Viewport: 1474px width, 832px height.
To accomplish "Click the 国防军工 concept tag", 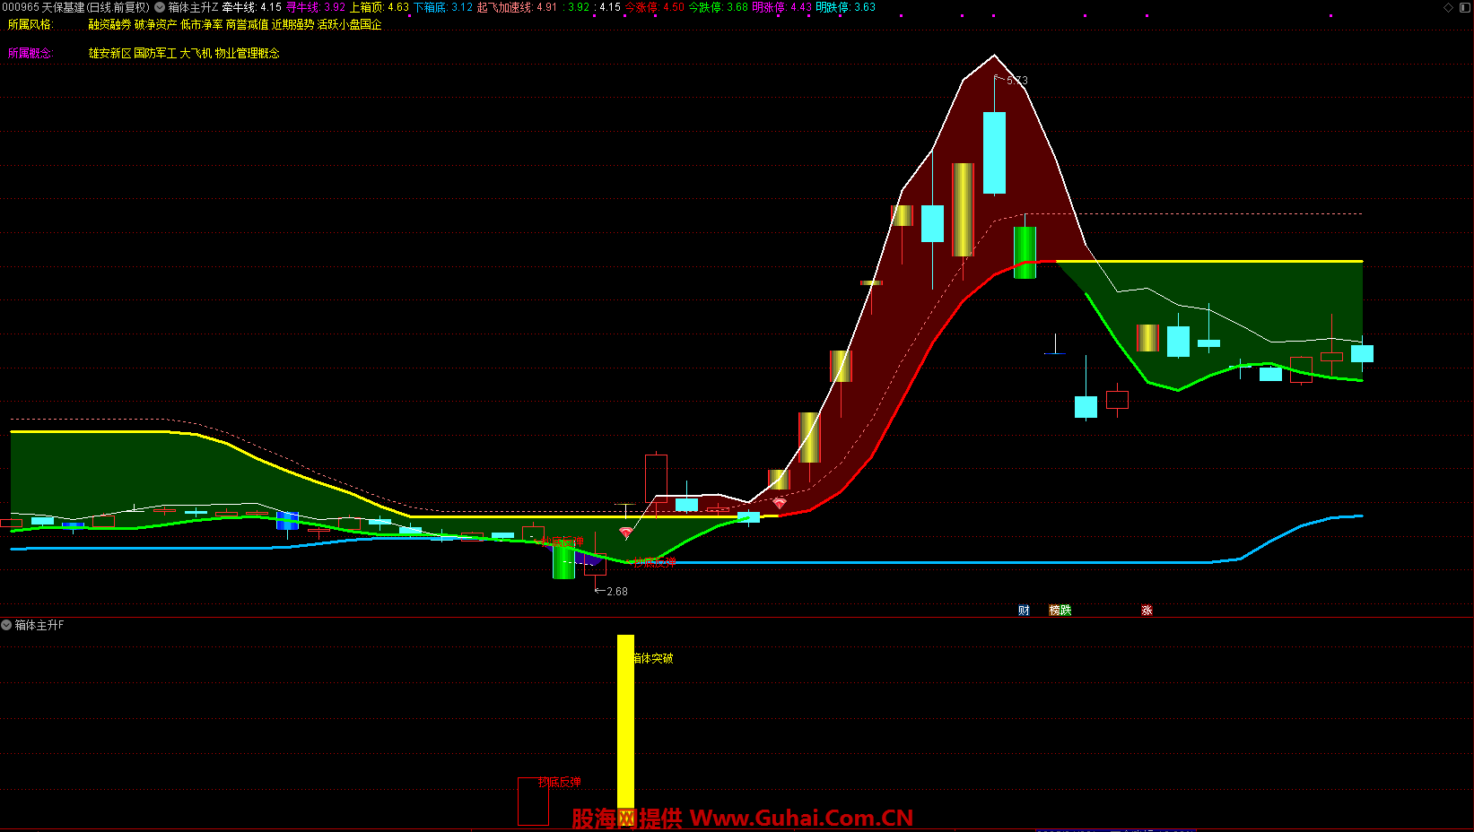I will [156, 54].
